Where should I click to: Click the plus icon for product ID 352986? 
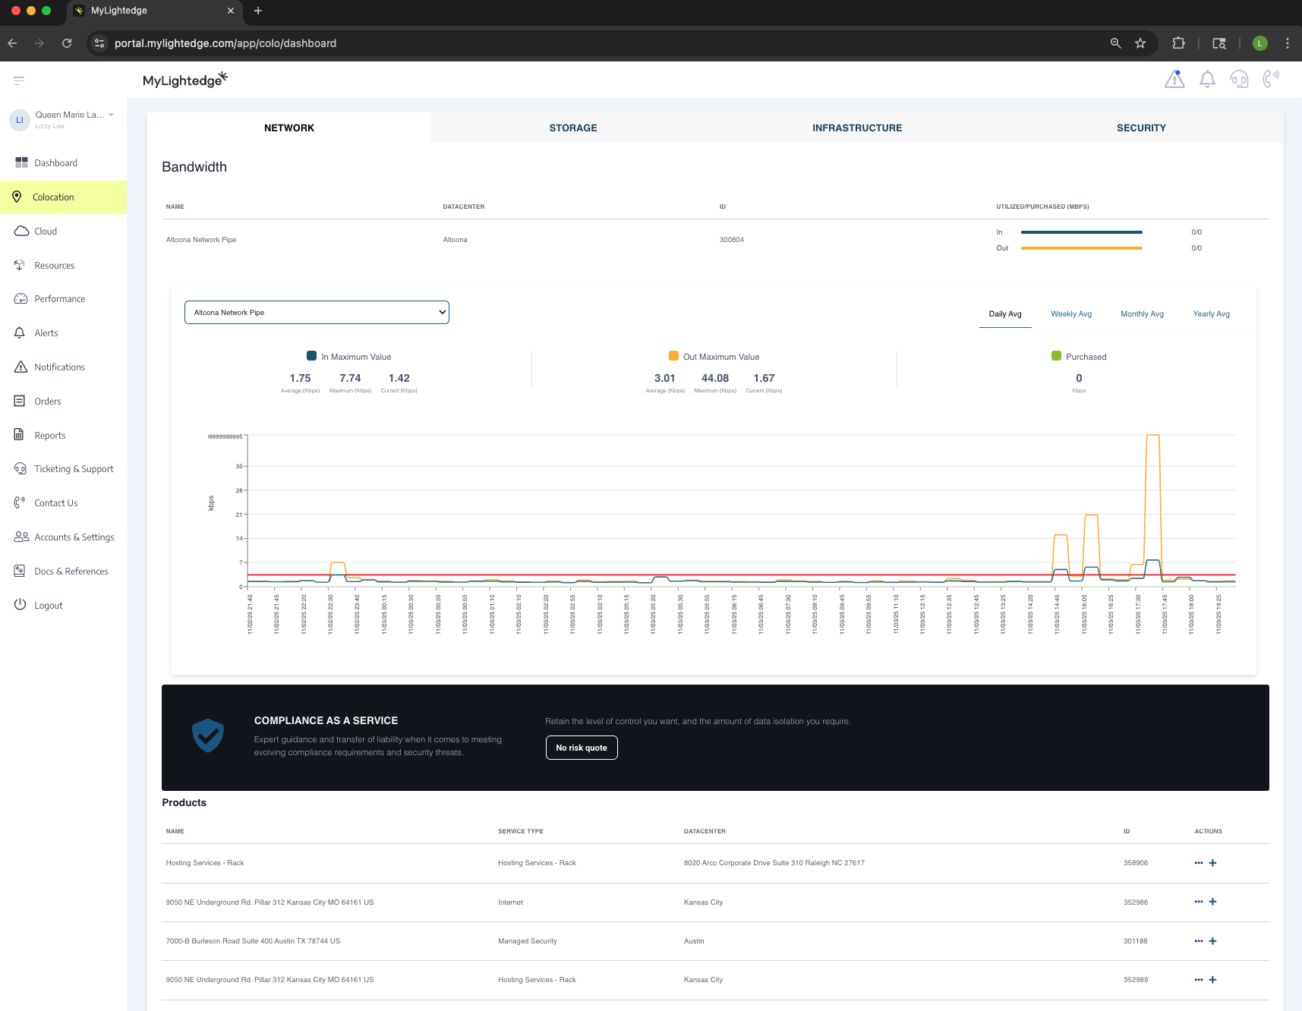[x=1212, y=902]
